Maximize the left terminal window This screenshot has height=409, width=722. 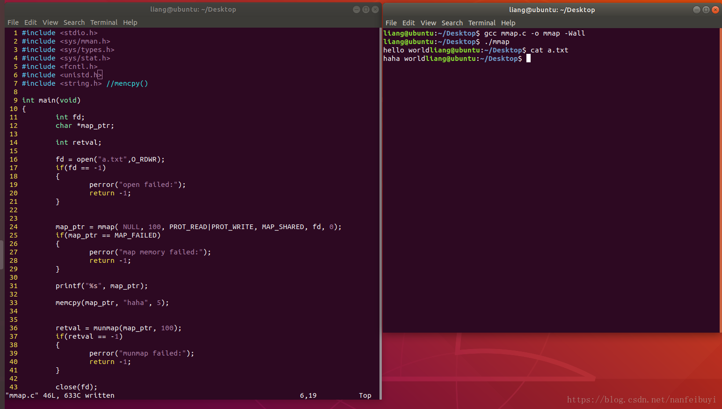click(x=366, y=9)
